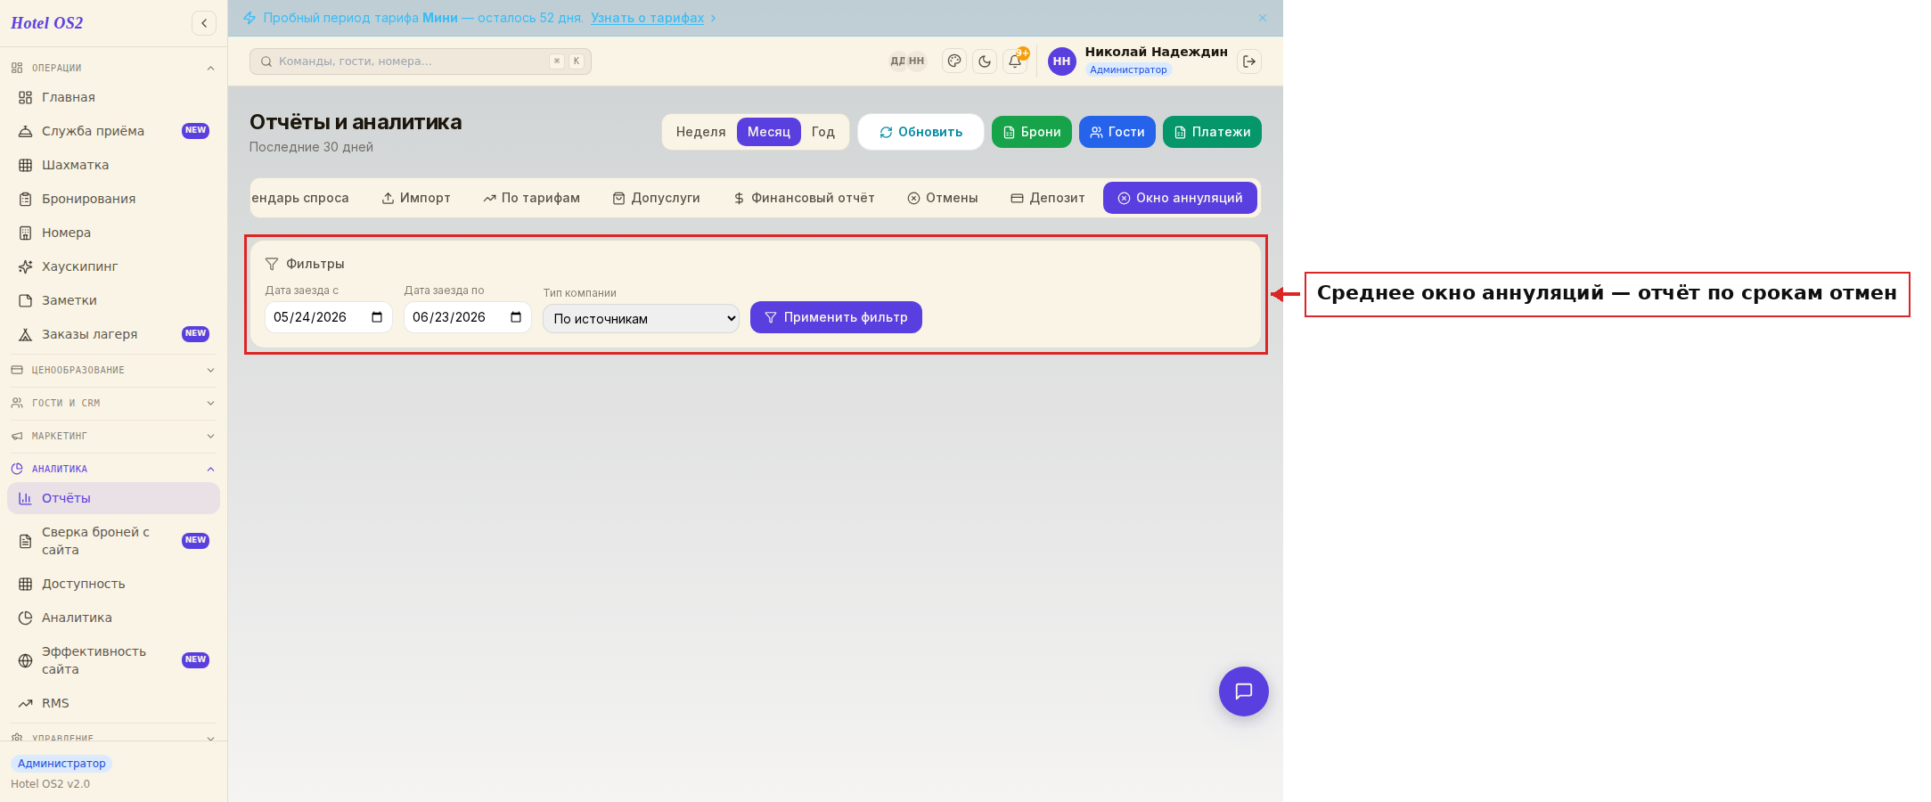Click the logout icon next to username
1931x802 pixels.
point(1249,61)
